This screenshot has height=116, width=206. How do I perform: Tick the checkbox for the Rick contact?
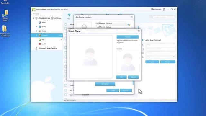tap(66, 90)
